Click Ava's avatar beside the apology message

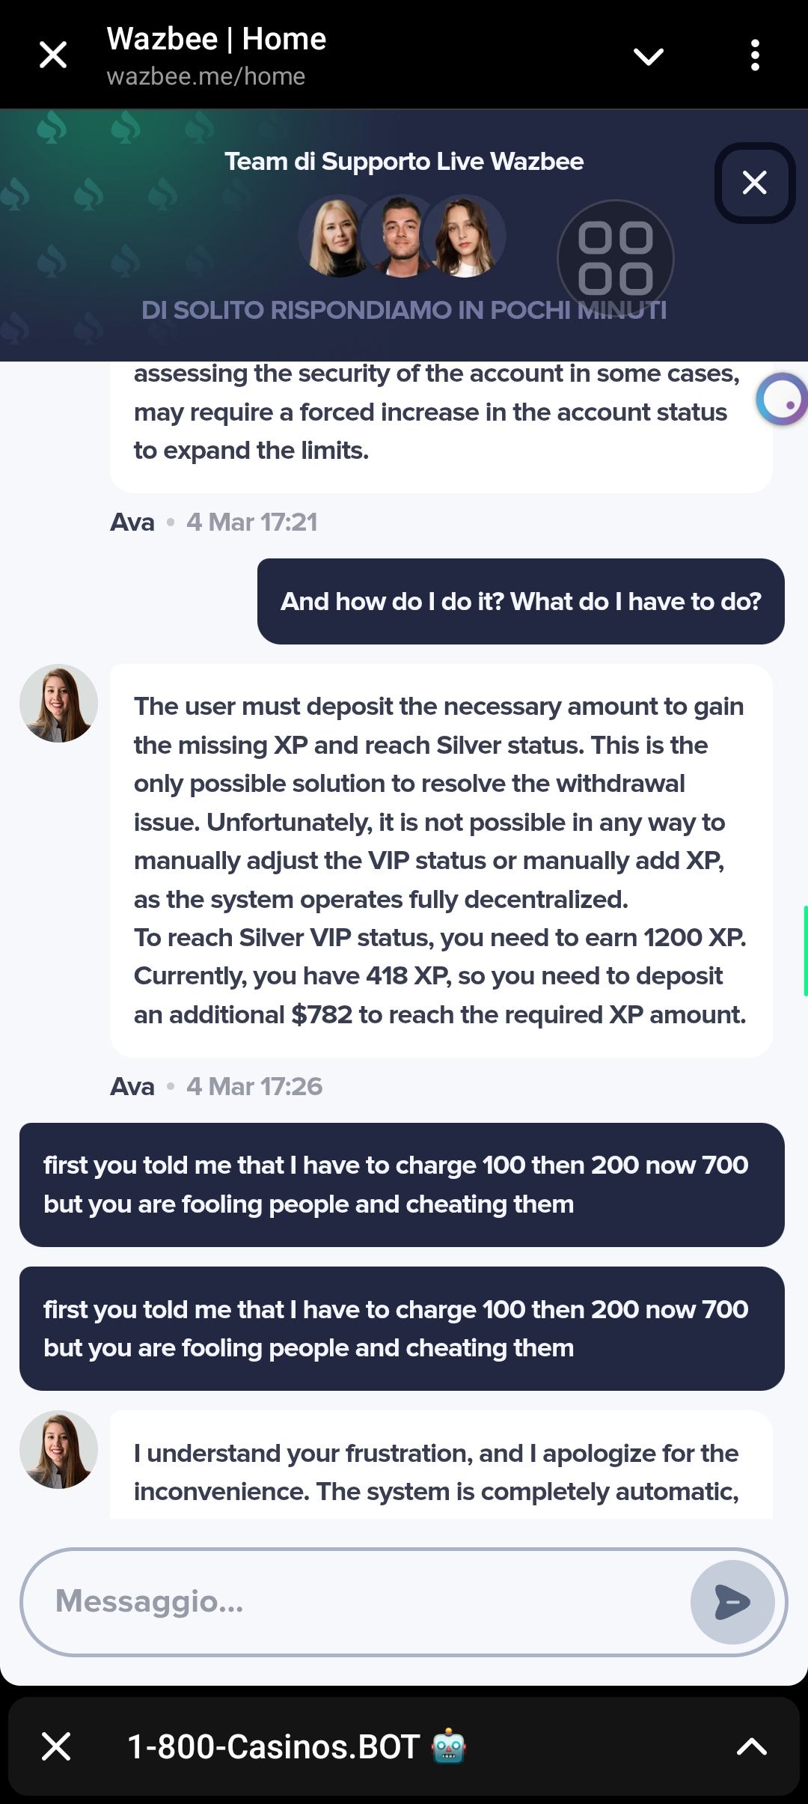58,1450
